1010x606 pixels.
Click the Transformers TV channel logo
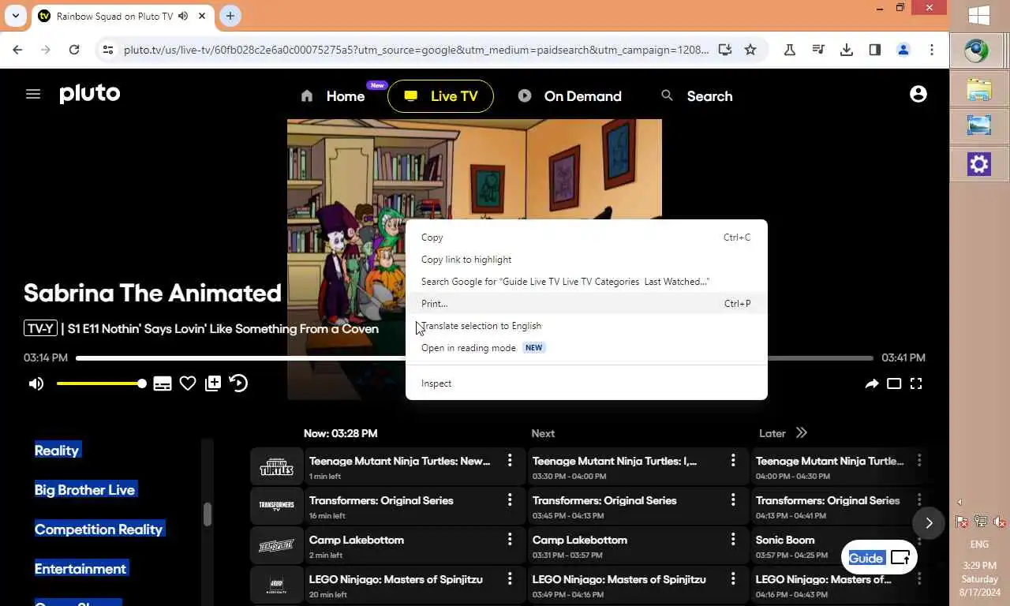pos(277,507)
